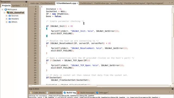Collapse code fold at line 16
The image size is (174, 98).
coord(40,29)
